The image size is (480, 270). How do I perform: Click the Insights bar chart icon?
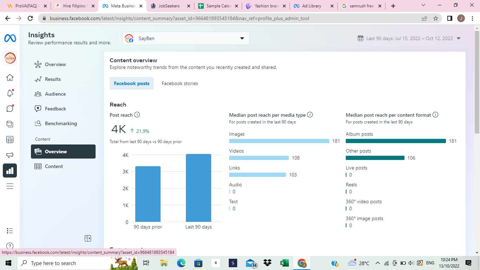(10, 171)
